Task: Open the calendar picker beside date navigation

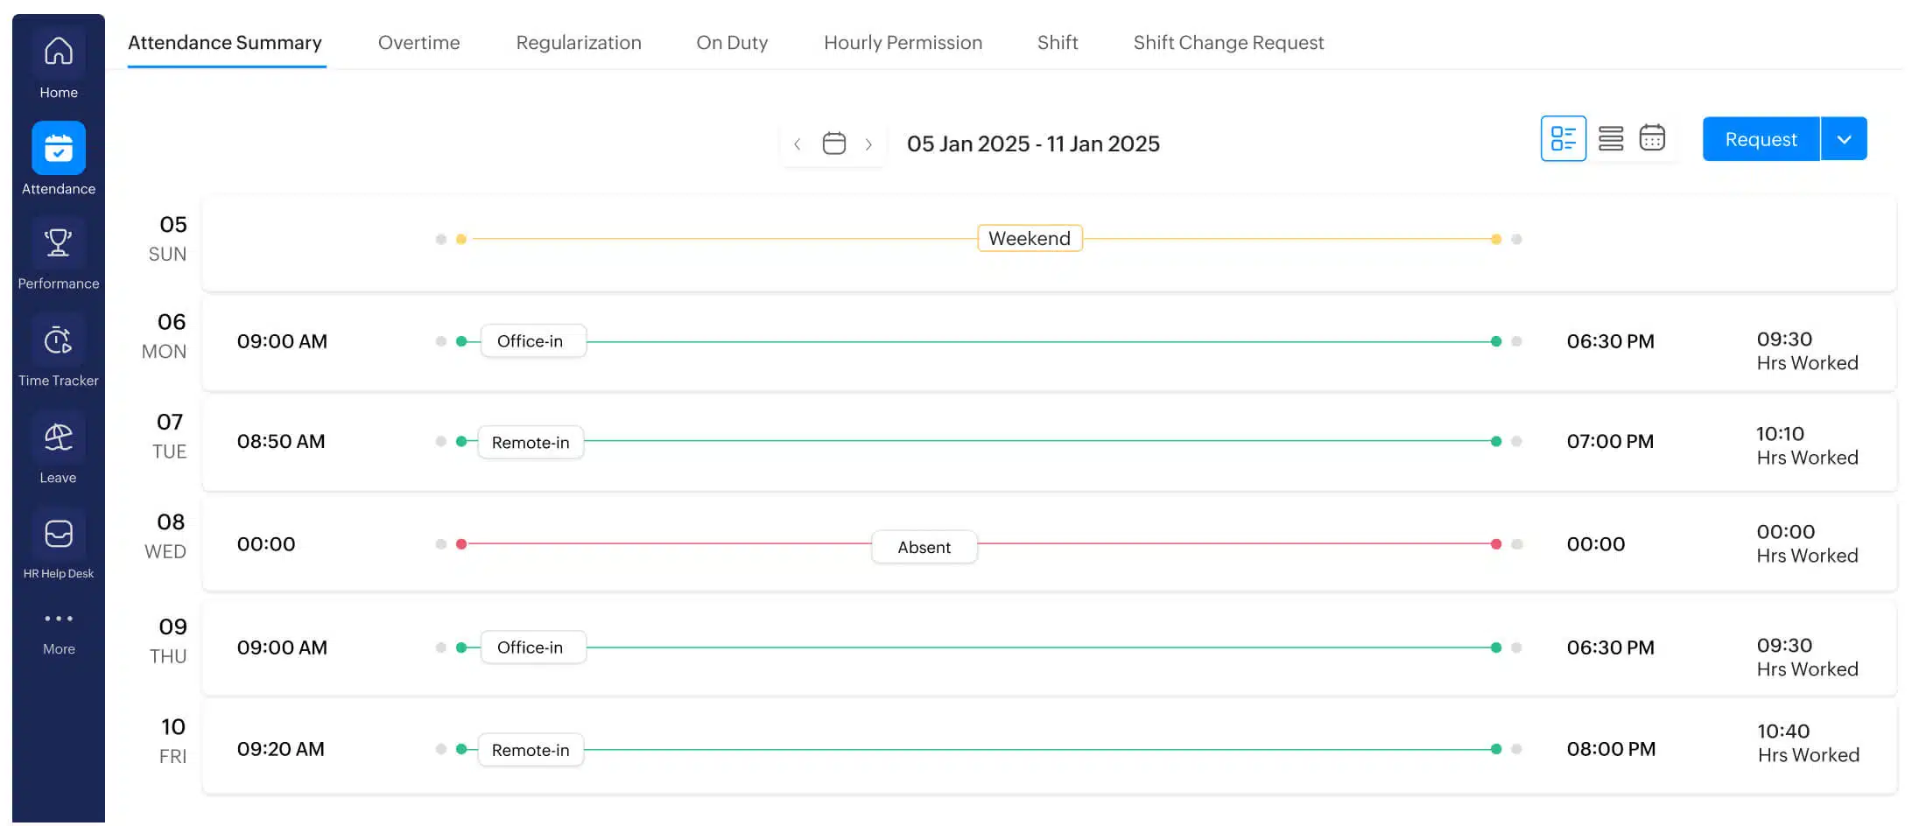Action: [x=833, y=143]
